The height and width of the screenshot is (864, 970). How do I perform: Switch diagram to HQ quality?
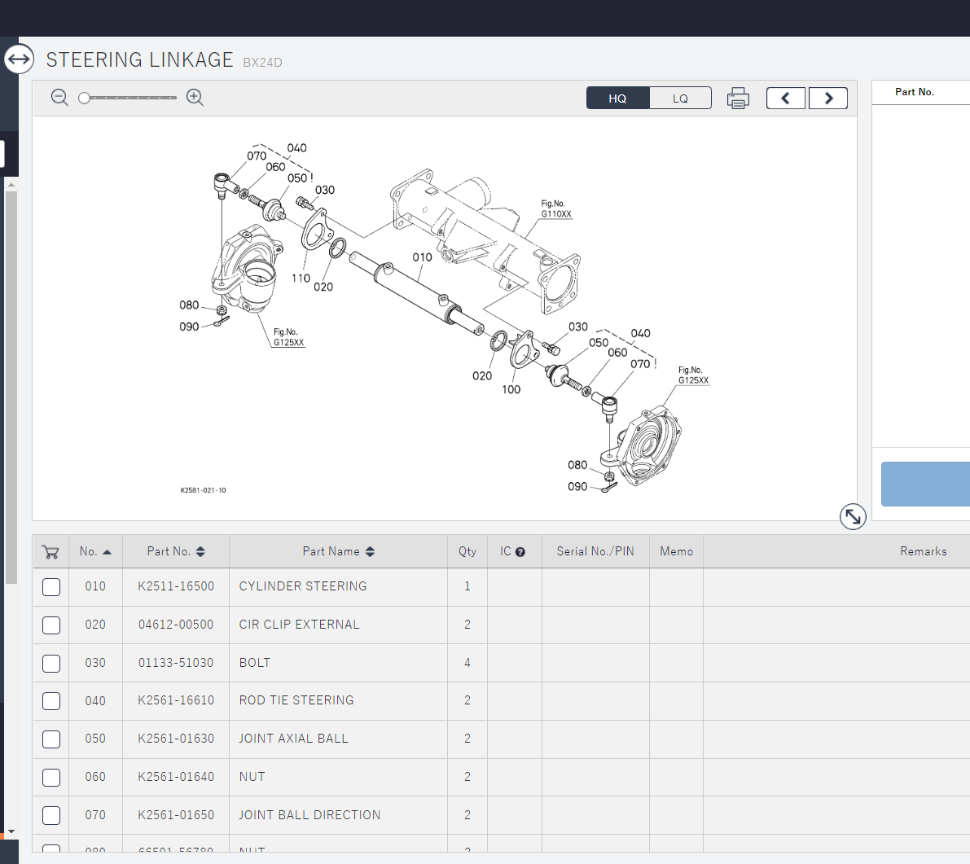click(x=617, y=99)
